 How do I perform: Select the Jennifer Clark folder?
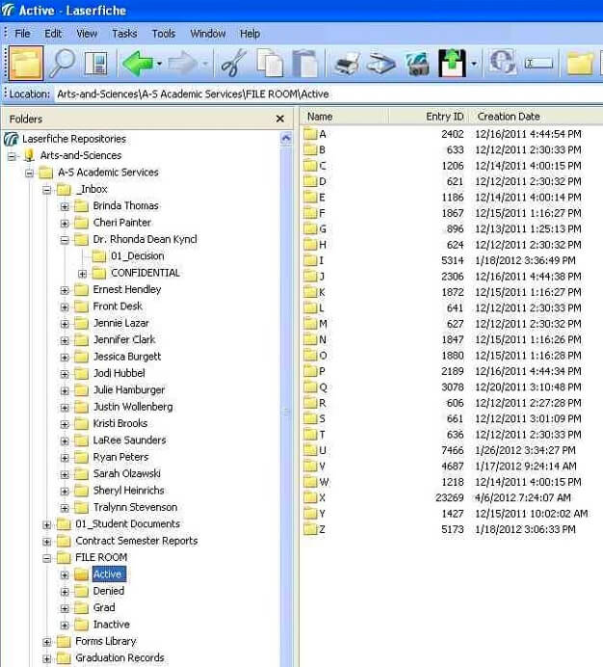pyautogui.click(x=124, y=339)
